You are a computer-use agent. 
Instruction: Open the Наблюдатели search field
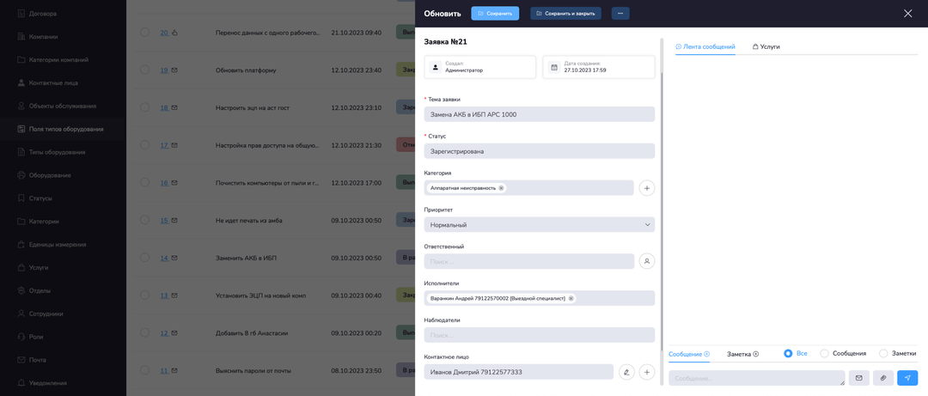pyautogui.click(x=539, y=335)
